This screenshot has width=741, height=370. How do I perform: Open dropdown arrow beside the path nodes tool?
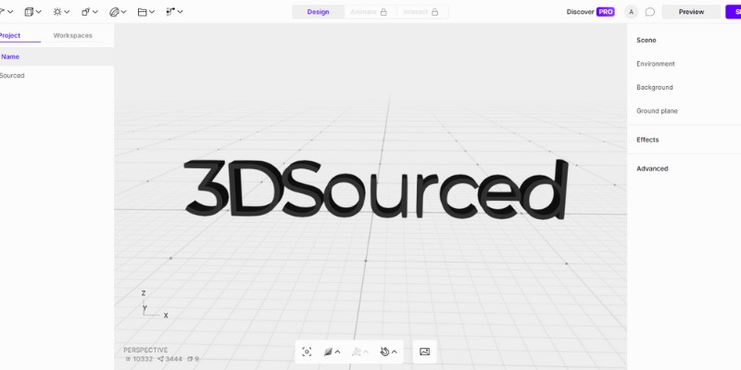click(181, 12)
